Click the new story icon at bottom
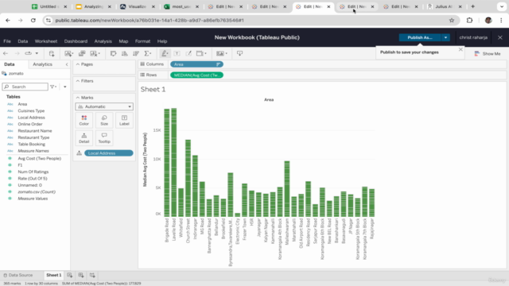509x286 pixels. click(92, 276)
